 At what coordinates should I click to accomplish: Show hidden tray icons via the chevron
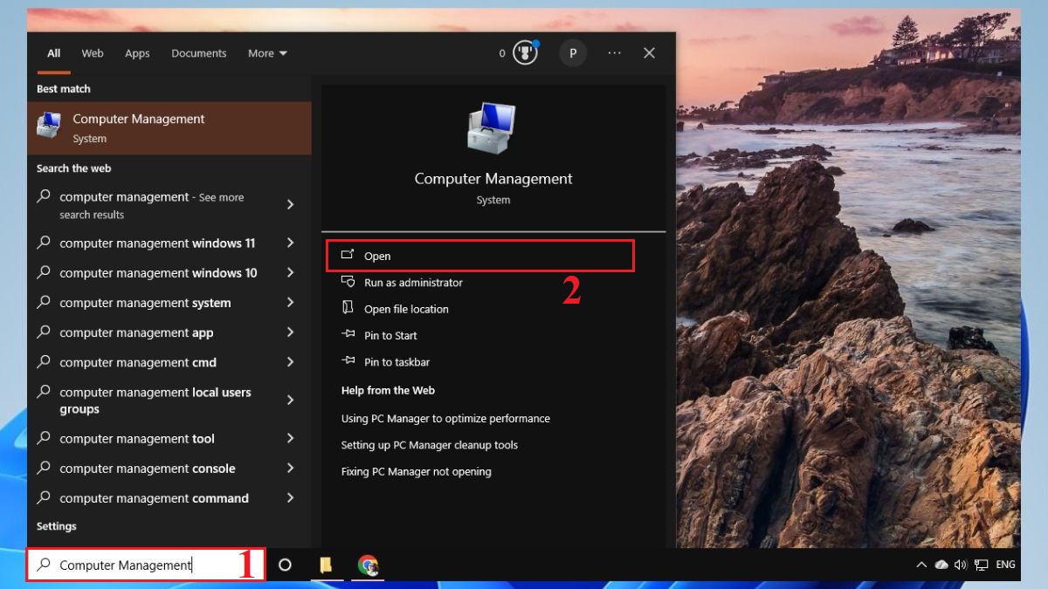coord(921,565)
